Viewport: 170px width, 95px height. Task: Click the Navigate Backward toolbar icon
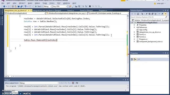click(x=4, y=6)
